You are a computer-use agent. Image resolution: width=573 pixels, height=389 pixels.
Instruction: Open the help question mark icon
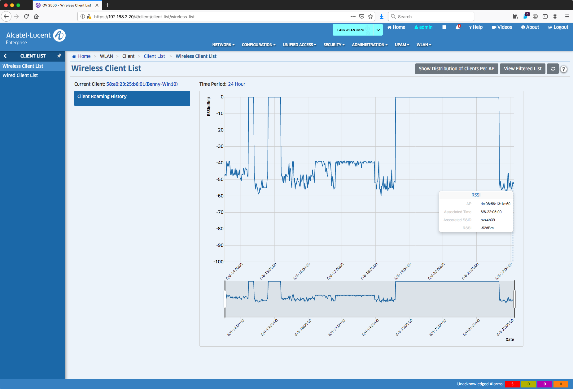point(564,69)
